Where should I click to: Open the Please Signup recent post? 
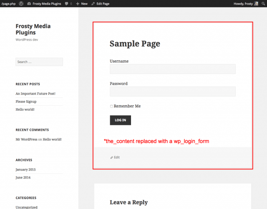(x=26, y=102)
